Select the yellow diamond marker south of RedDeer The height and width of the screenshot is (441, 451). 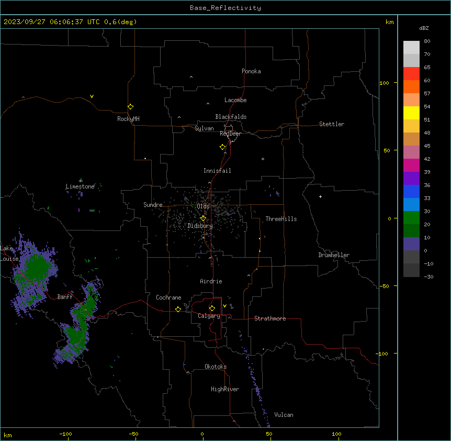tap(222, 147)
